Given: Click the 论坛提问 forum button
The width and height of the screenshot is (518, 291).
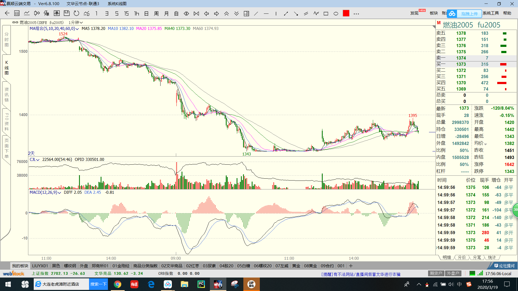Looking at the screenshot, I should (504, 266).
